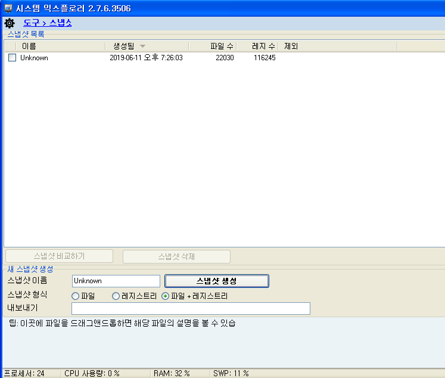Click the SWP: 11 % status entry

coord(231,373)
